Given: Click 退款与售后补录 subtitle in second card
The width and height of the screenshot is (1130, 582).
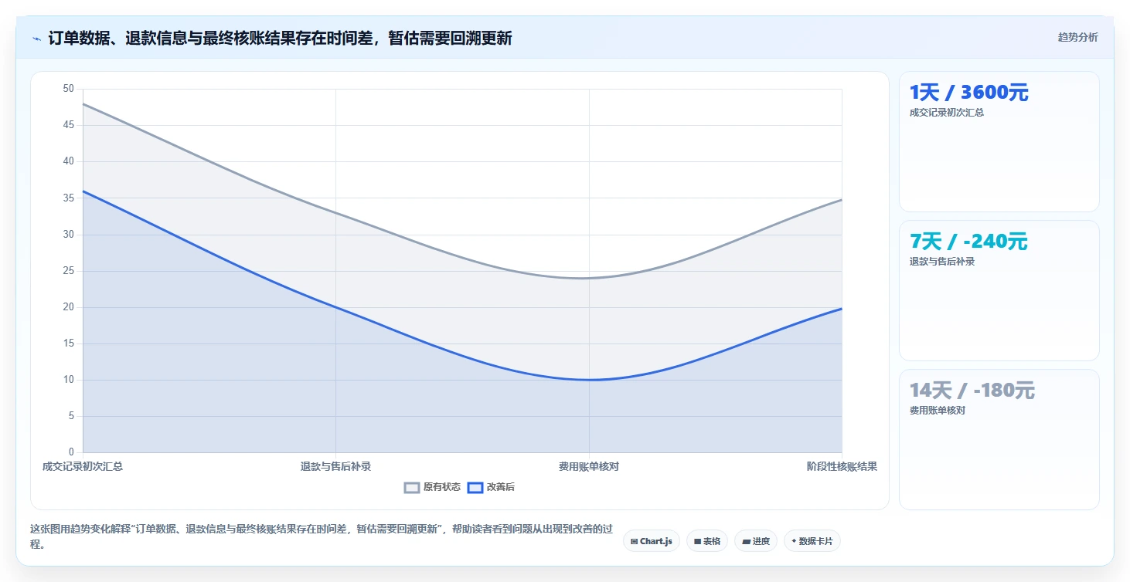Looking at the screenshot, I should tap(942, 262).
